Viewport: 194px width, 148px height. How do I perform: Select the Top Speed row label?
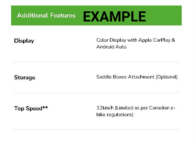click(x=28, y=108)
